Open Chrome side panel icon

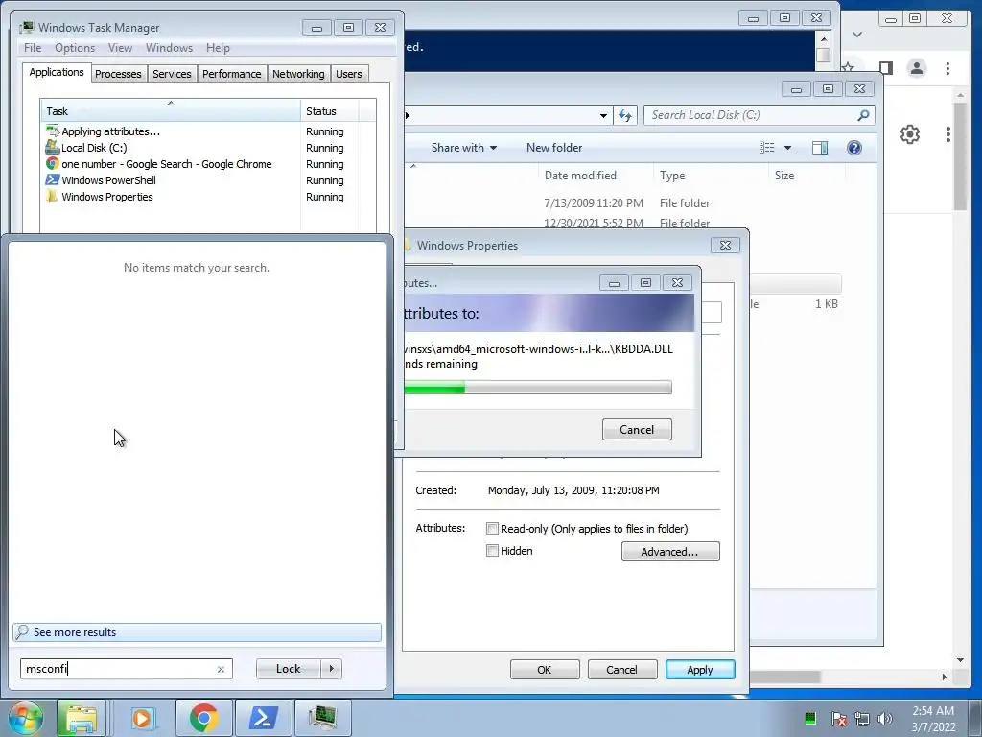click(x=885, y=68)
